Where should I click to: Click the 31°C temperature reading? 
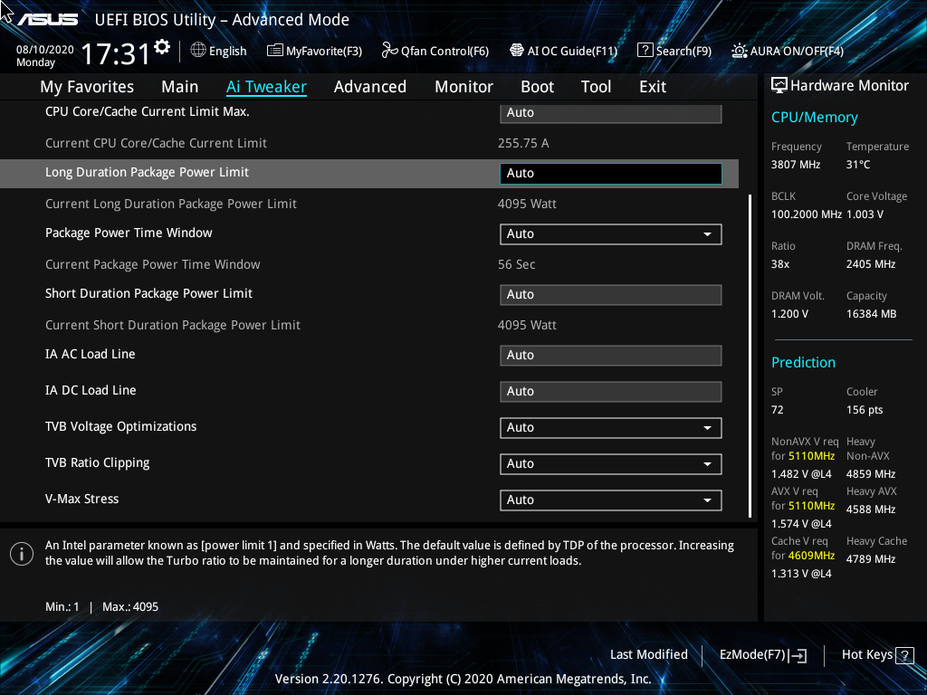click(x=858, y=165)
